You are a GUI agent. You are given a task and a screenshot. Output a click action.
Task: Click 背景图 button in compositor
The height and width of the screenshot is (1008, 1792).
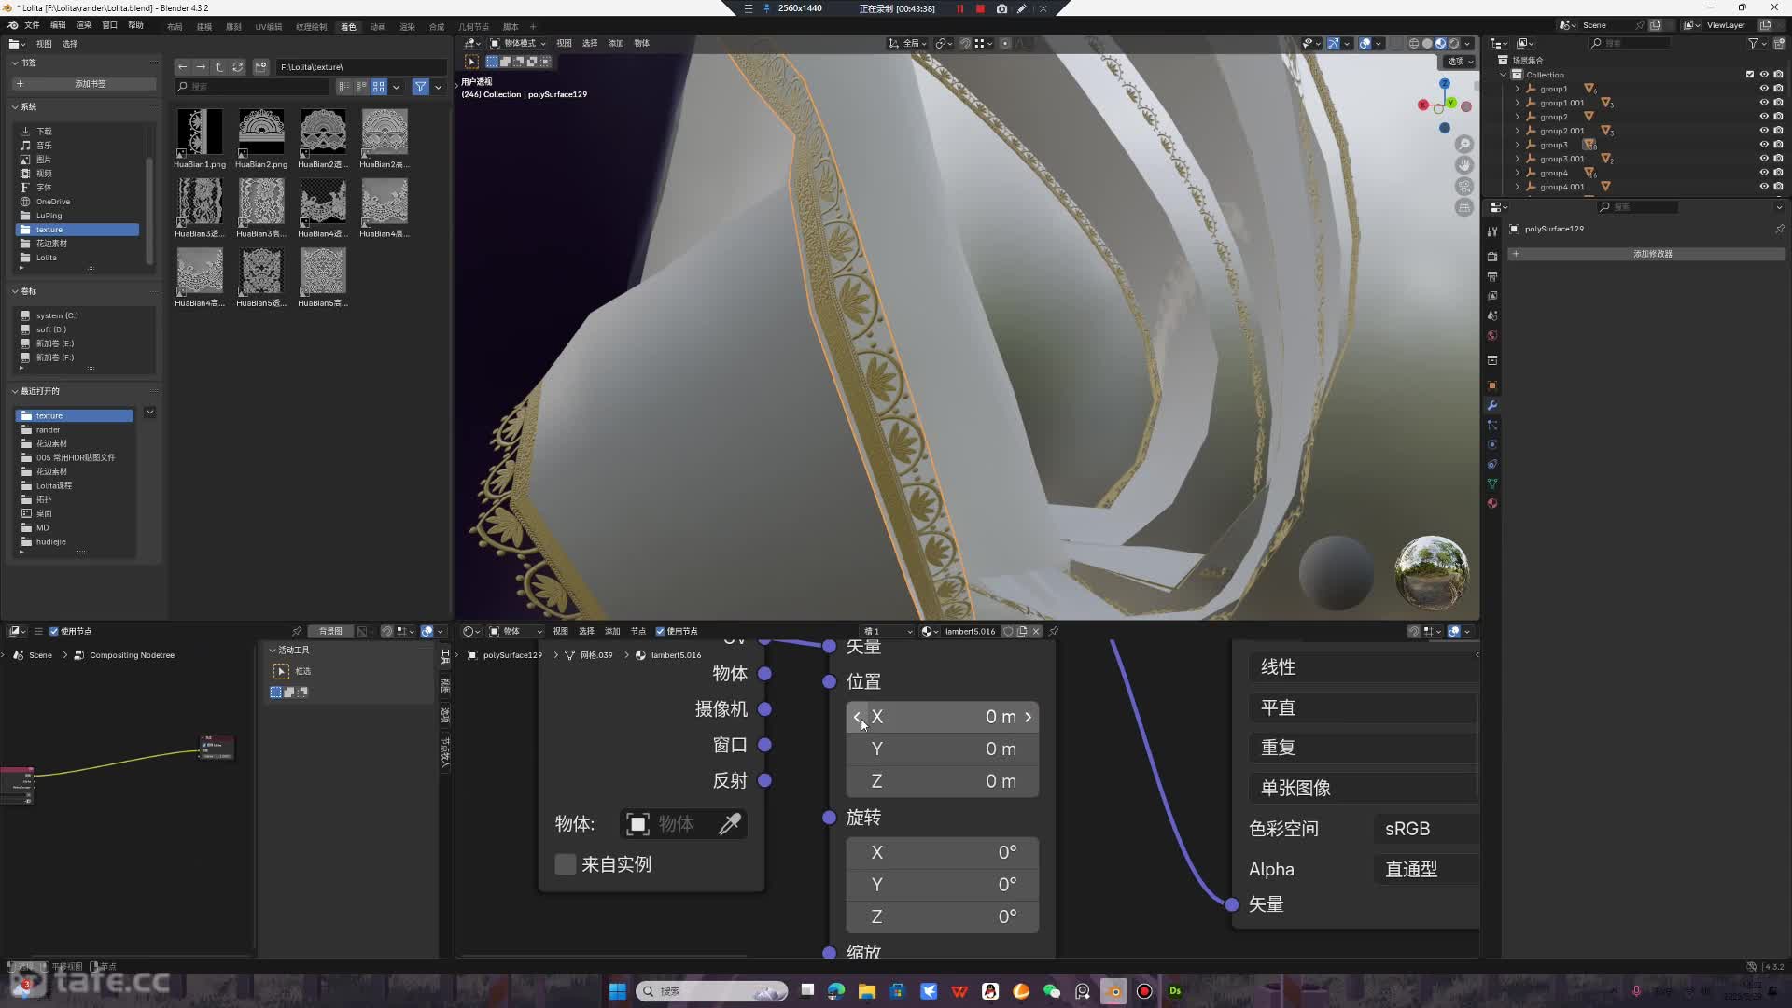point(330,631)
